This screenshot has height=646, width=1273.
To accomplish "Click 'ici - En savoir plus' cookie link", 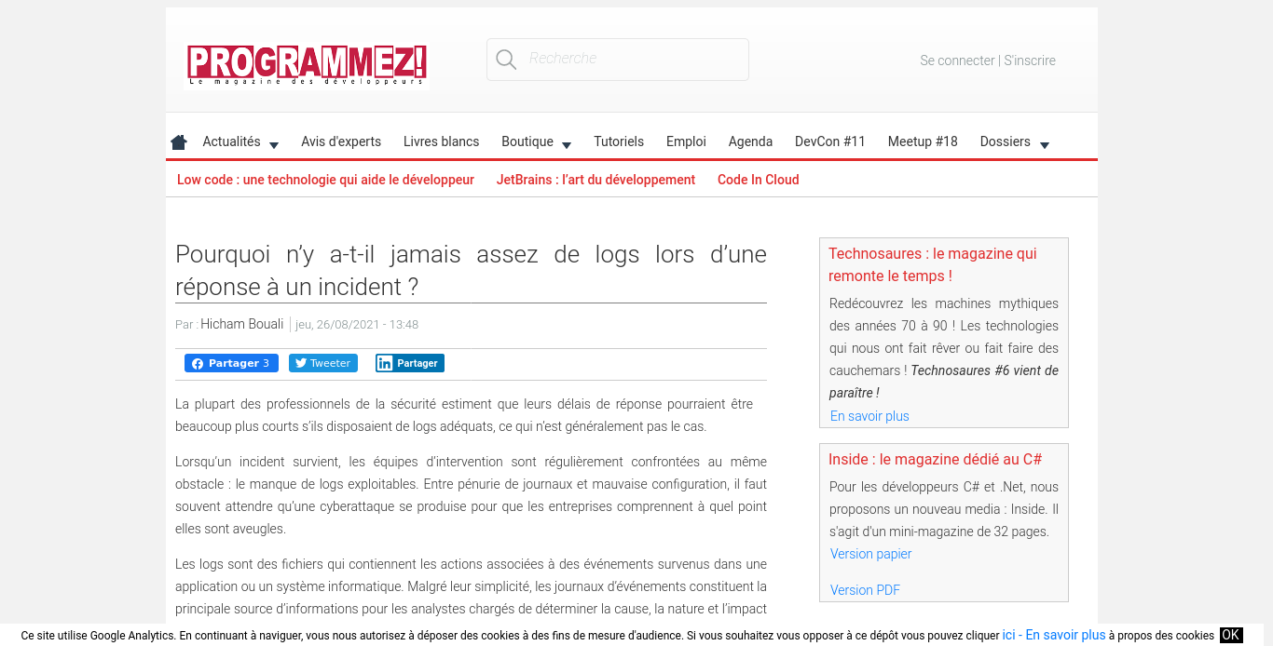I will 1054,635.
